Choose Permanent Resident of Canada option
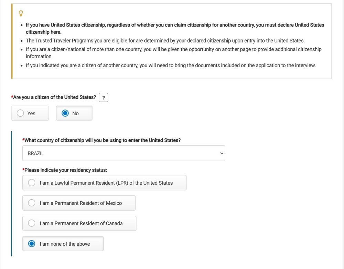The height and width of the screenshot is (269, 344). coord(32,223)
